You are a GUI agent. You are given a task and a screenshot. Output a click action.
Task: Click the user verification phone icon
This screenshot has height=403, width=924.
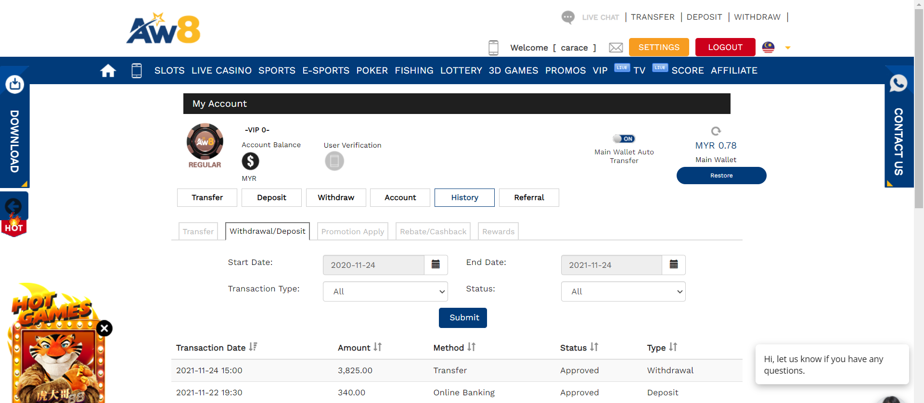pos(334,161)
